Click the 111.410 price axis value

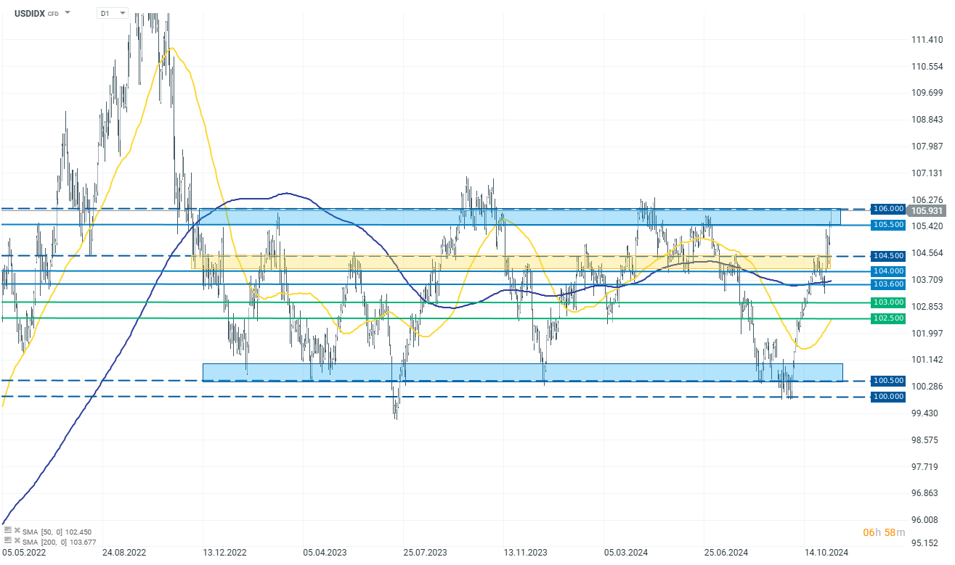point(927,39)
